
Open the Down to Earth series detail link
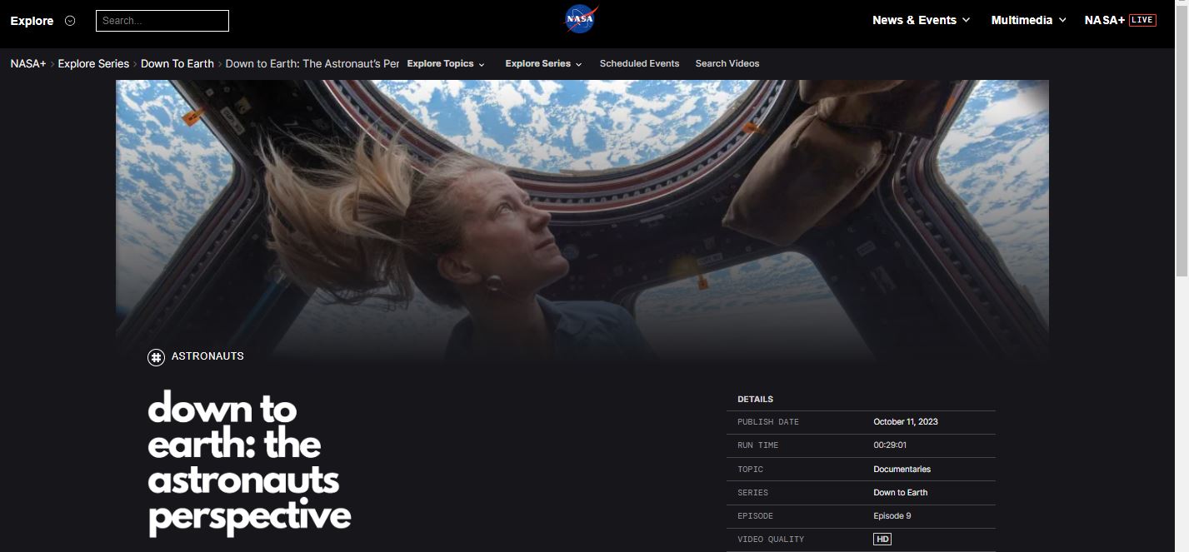[900, 492]
